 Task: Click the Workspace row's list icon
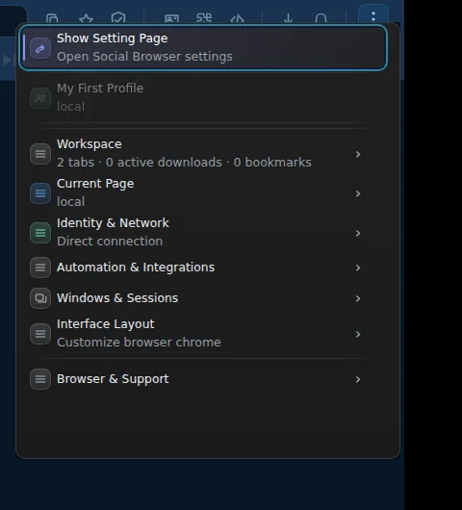point(40,154)
